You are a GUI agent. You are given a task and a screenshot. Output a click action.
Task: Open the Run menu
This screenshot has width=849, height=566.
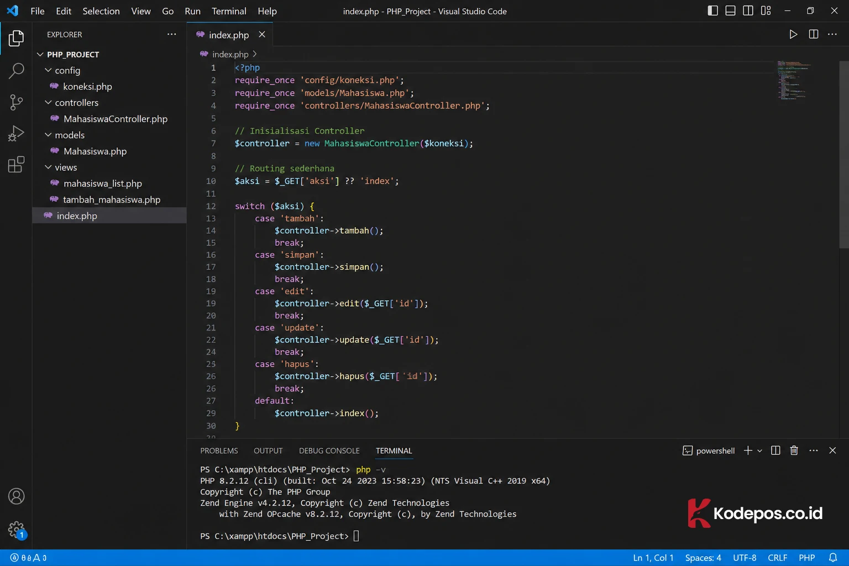click(192, 11)
